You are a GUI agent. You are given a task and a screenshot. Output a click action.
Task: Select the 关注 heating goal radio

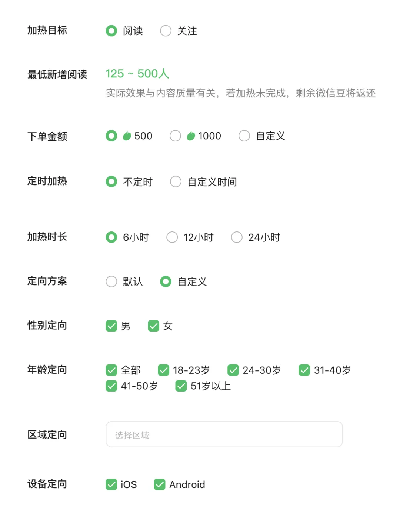[x=166, y=31]
